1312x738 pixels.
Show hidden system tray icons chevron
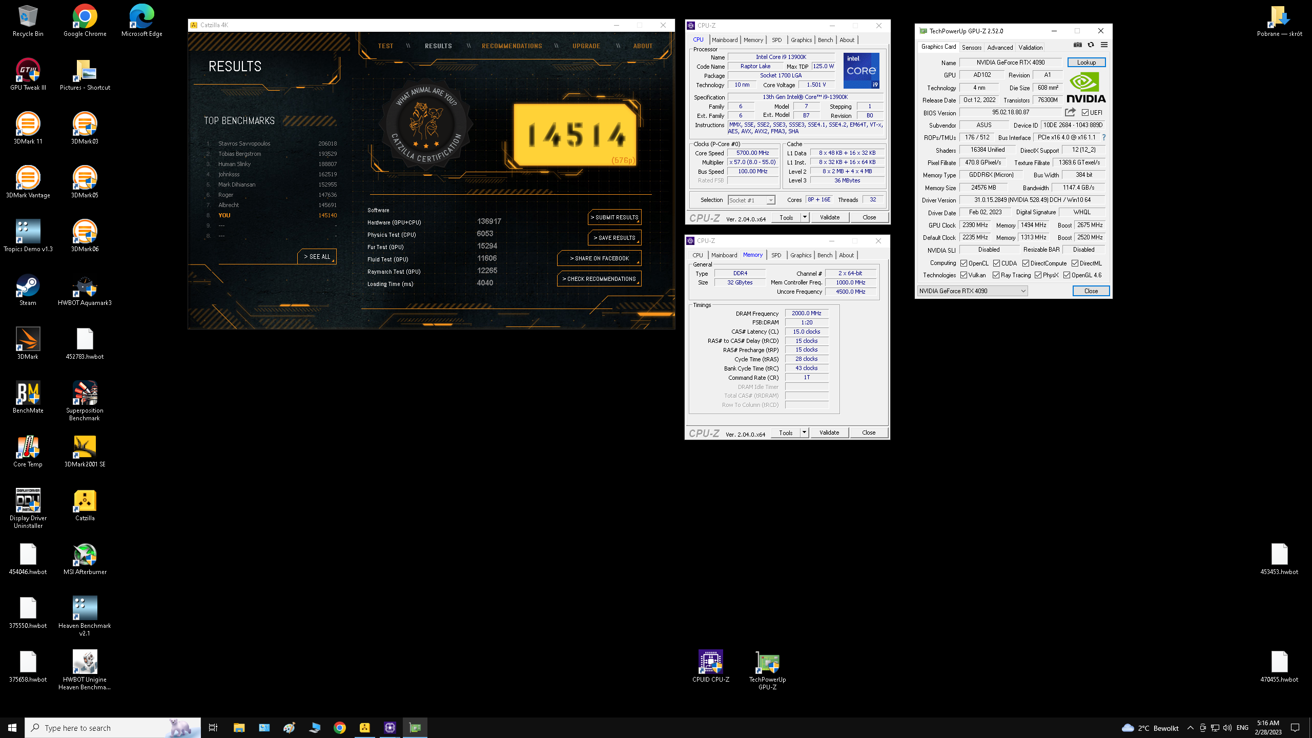pos(1190,728)
